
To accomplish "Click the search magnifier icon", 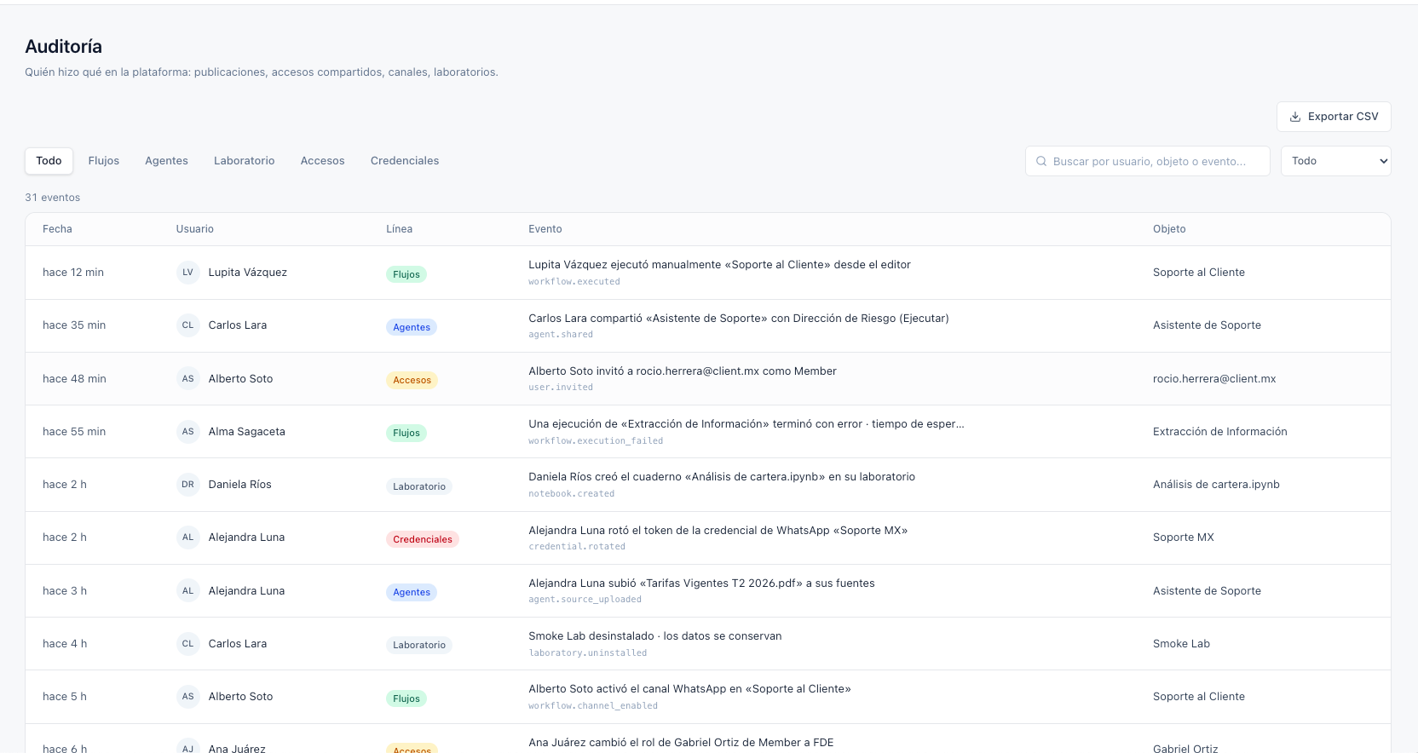I will 1041,161.
